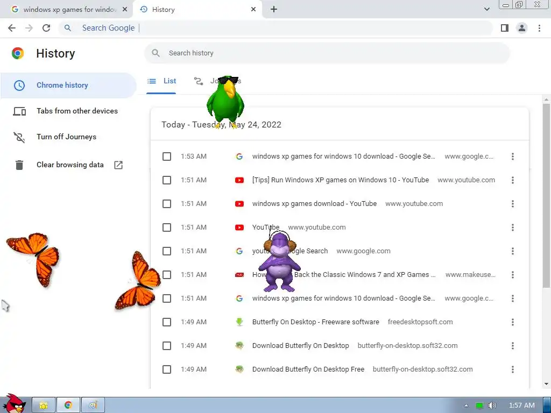This screenshot has height=413, width=551.
Task: Click the trash icon for Clear browsing data
Action: point(19,165)
